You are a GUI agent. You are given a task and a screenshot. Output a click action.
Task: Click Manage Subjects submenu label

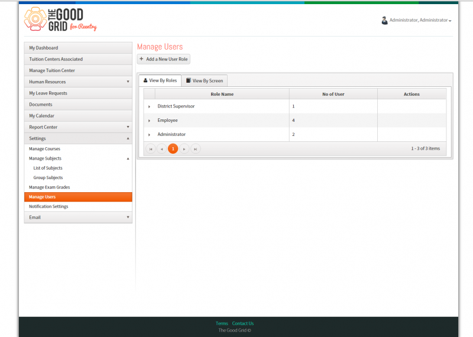click(x=45, y=158)
